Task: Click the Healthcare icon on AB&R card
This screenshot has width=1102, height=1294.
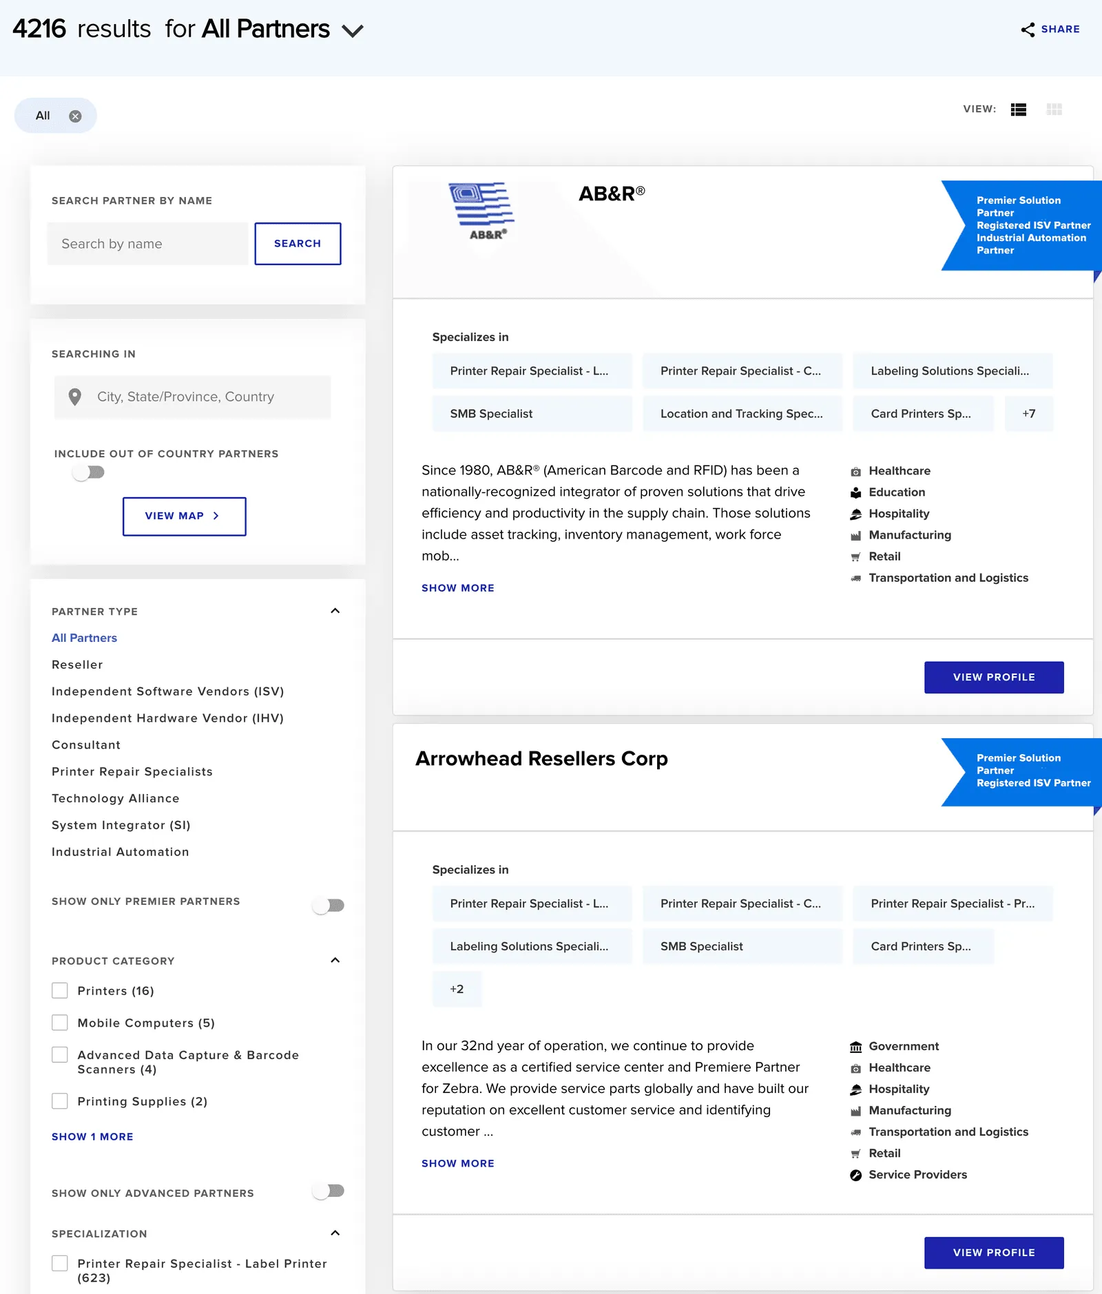Action: (855, 472)
